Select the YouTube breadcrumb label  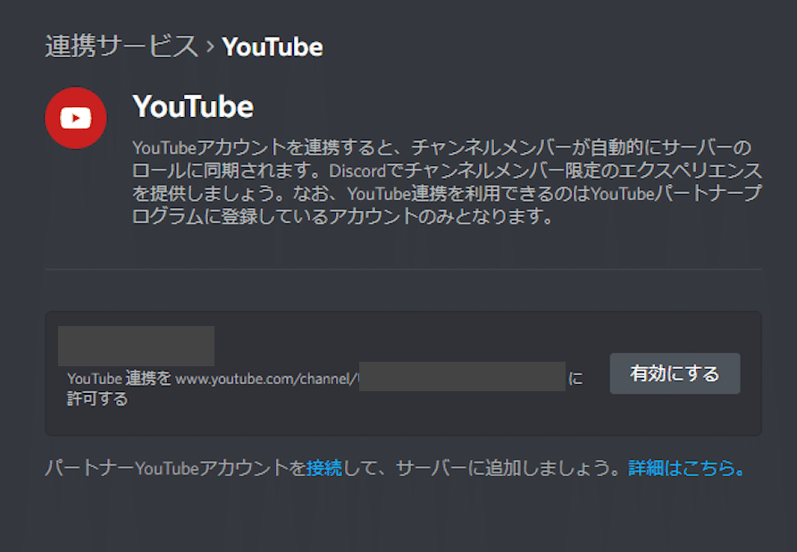click(272, 46)
